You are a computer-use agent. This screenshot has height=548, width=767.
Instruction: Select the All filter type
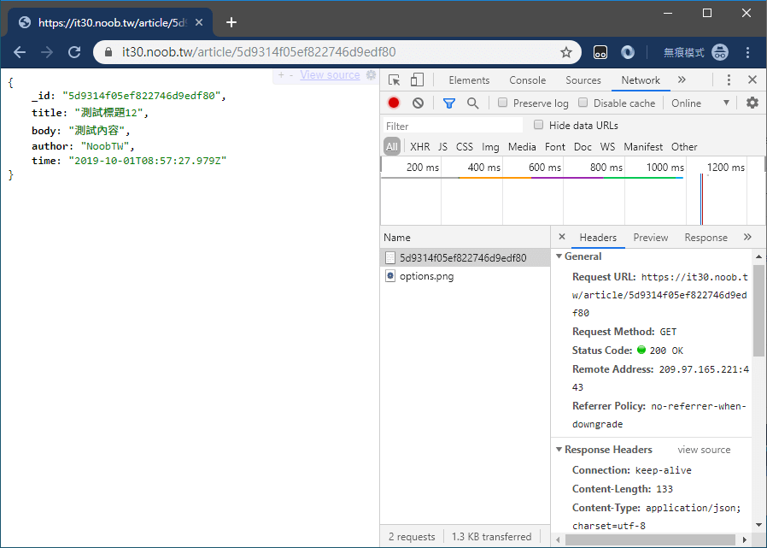pyautogui.click(x=392, y=146)
